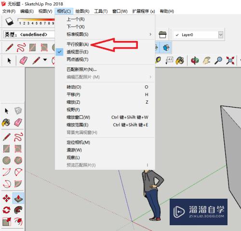Click the eraser icon in the top toolbar
241x231 pixels.
(24, 61)
